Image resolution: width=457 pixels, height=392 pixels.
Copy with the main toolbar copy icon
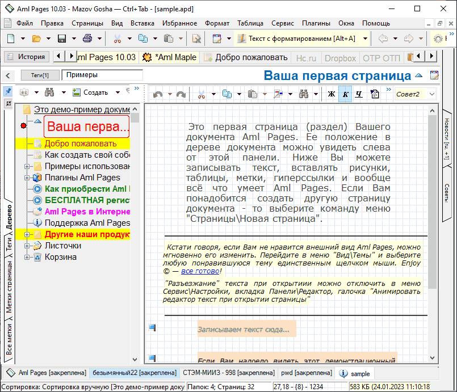[x=143, y=39]
